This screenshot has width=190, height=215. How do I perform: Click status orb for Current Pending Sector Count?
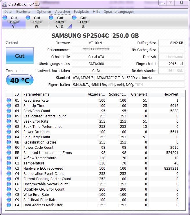coord(9,178)
